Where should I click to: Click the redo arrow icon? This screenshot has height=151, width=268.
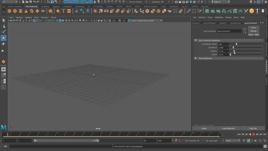click(38, 2)
